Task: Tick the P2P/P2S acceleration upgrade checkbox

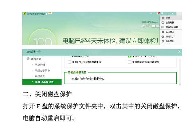Action: [70, 62]
